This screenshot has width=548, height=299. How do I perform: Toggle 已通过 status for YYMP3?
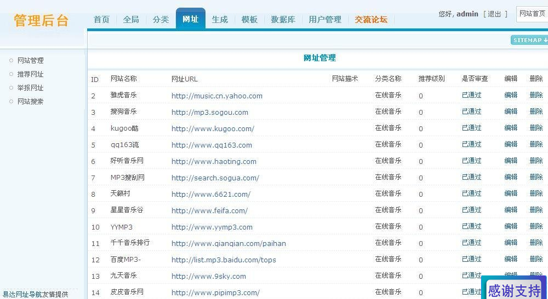pos(471,226)
